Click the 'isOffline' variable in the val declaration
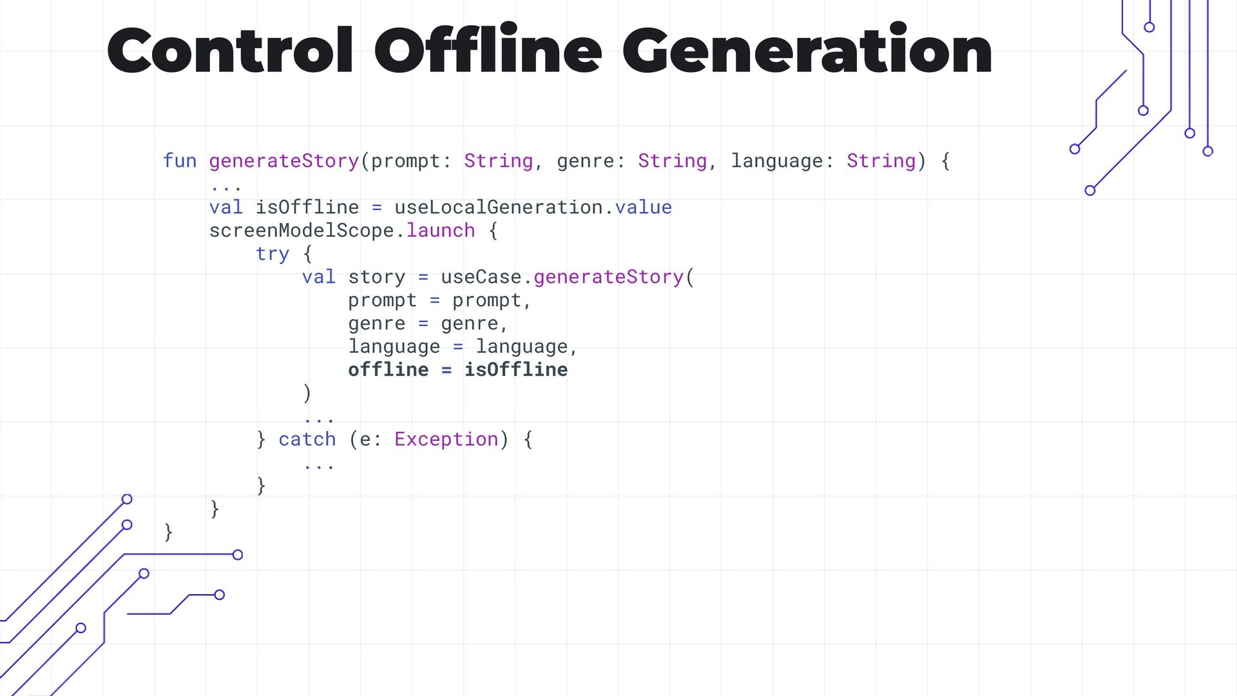Image resolution: width=1237 pixels, height=696 pixels. click(x=307, y=208)
